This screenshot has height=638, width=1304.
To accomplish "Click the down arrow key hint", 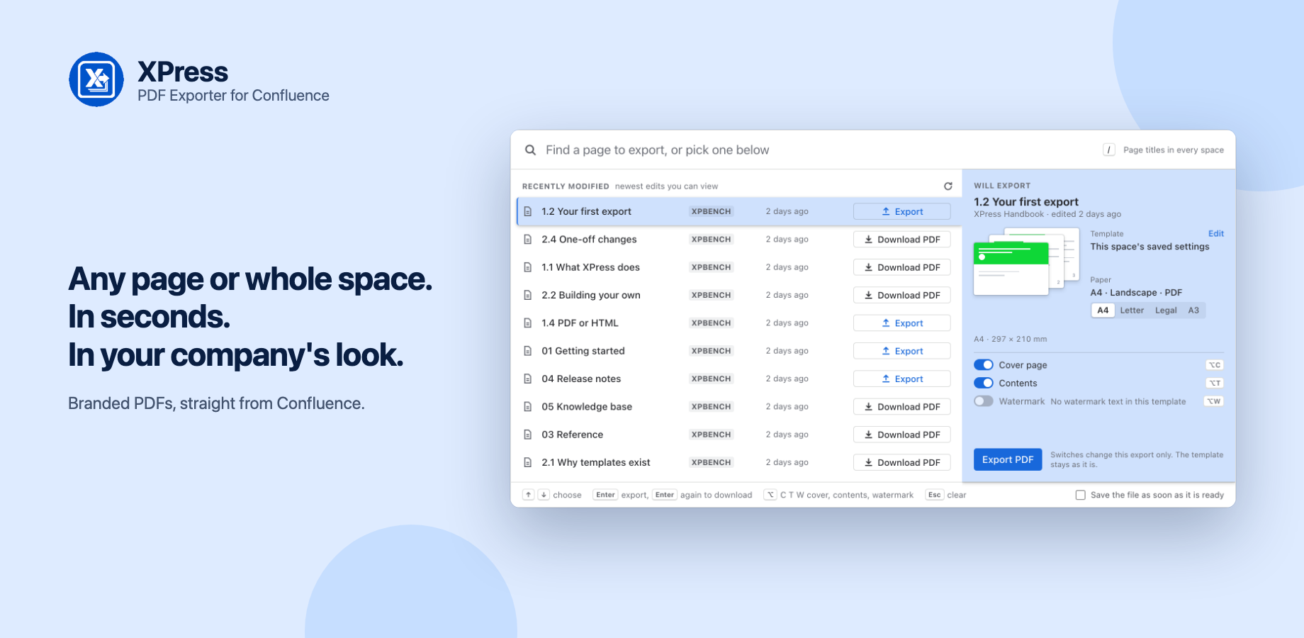I will [x=544, y=495].
